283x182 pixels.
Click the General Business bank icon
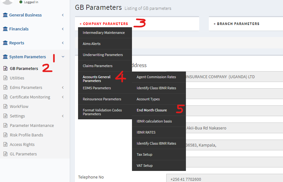pyautogui.click(x=5, y=15)
